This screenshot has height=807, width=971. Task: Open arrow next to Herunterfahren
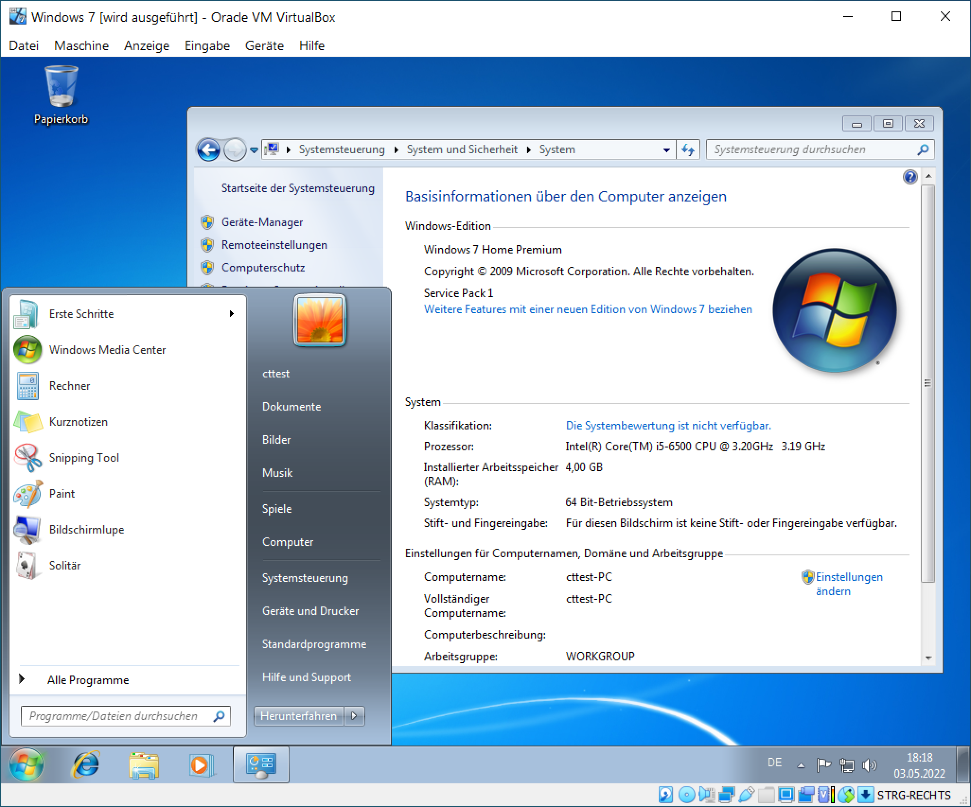pos(354,716)
